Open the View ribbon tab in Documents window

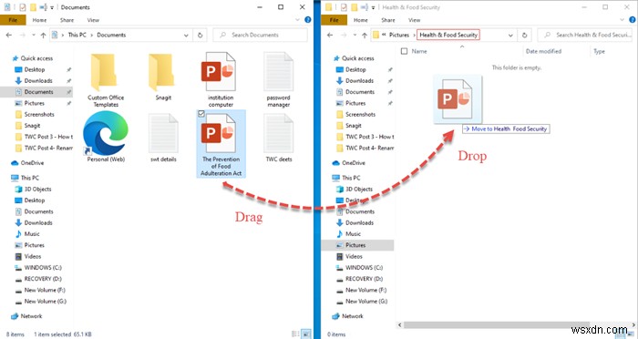(93, 20)
